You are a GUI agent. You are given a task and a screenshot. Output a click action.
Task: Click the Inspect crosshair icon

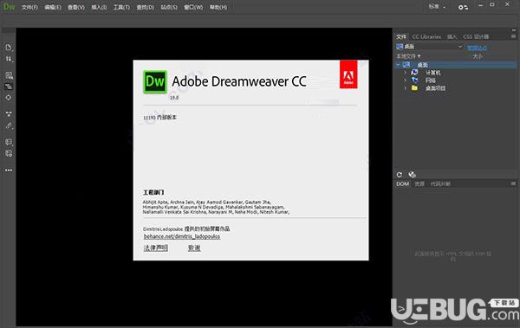pyautogui.click(x=9, y=98)
